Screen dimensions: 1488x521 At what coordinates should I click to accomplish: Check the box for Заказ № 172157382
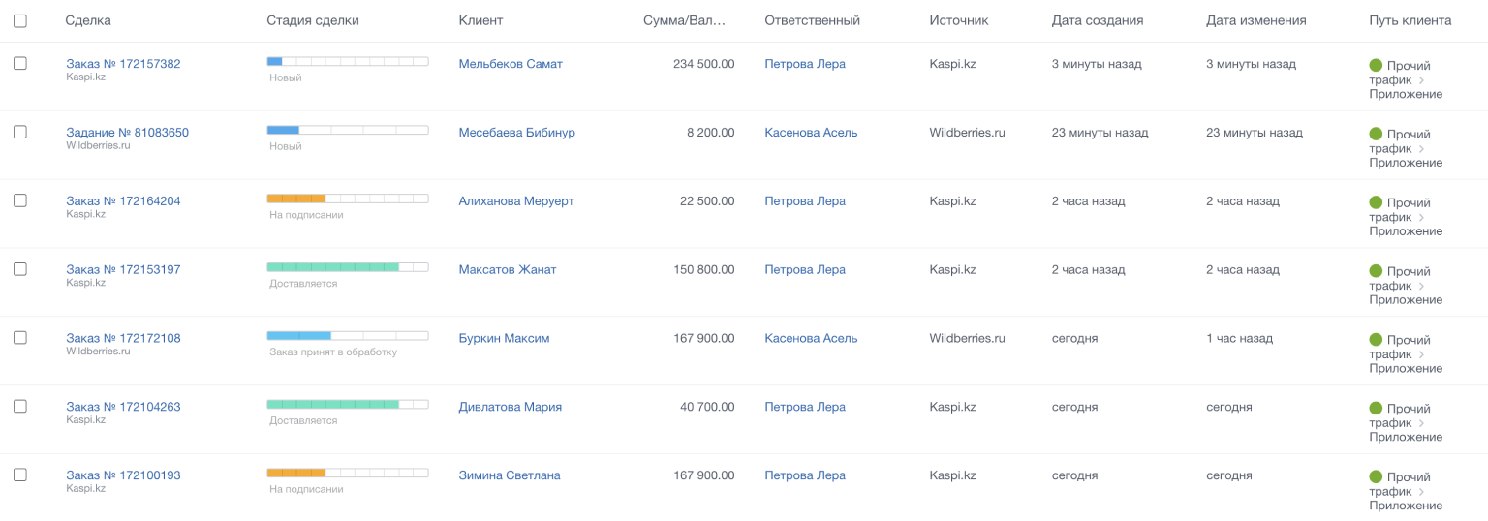(20, 63)
